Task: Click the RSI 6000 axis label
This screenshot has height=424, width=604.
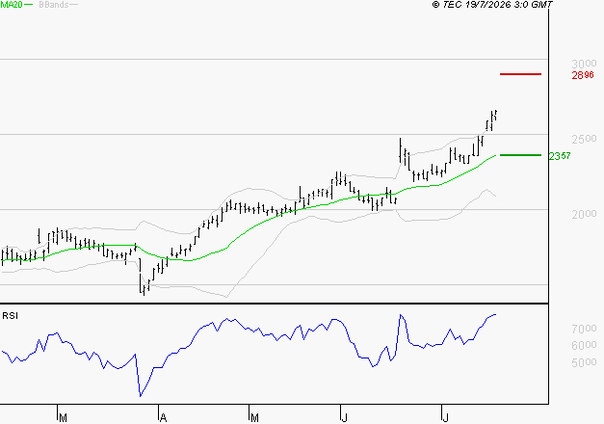Action: (584, 345)
